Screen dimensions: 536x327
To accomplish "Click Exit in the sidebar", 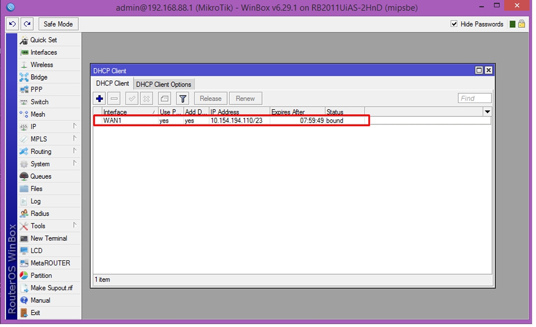I will tap(49, 313).
